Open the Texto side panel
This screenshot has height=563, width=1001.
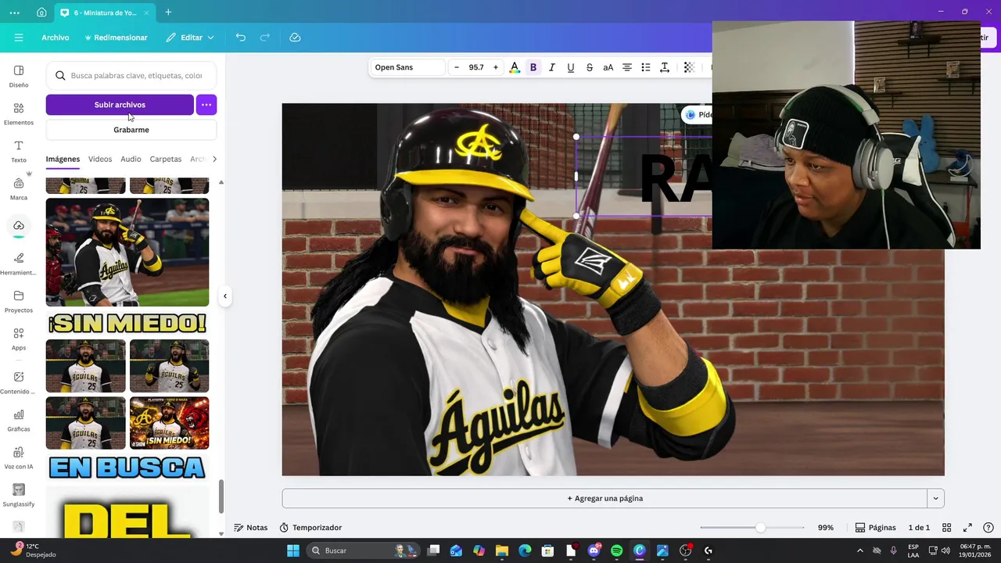pos(19,151)
